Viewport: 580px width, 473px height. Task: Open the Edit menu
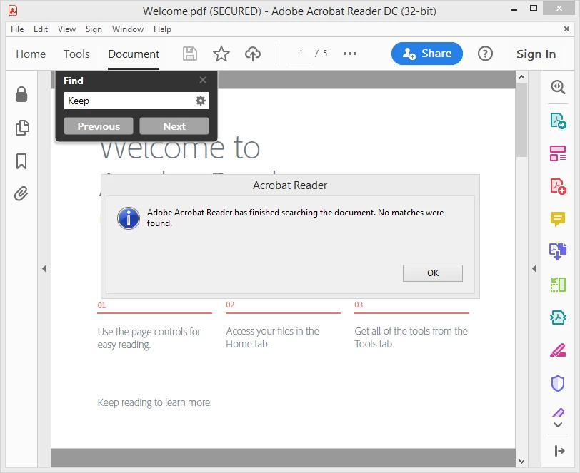coord(40,29)
